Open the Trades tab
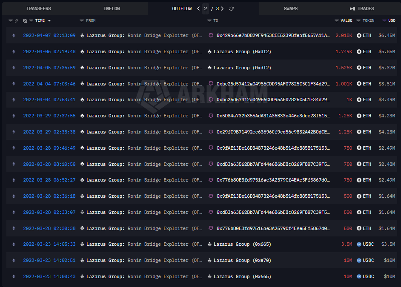The image size is (401, 287). 362,9
